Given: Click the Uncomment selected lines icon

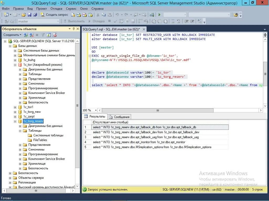Looking at the screenshot, I should (x=178, y=21).
